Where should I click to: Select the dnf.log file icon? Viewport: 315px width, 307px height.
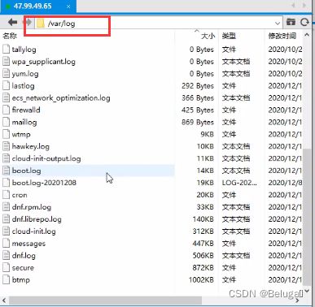tap(6, 256)
